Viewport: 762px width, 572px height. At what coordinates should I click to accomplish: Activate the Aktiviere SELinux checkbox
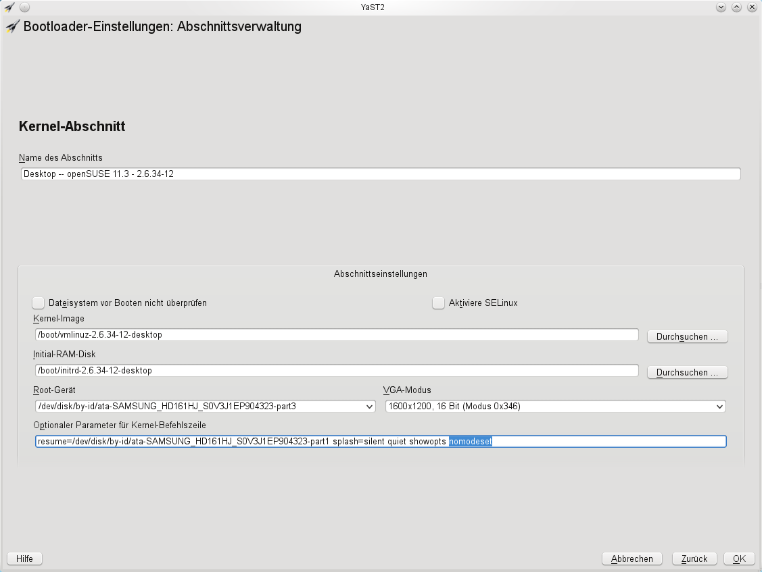pos(438,303)
